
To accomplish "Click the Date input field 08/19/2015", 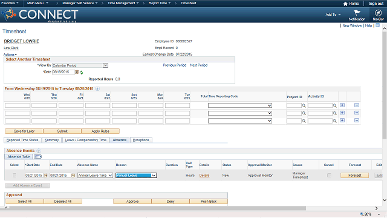I will [63, 72].
